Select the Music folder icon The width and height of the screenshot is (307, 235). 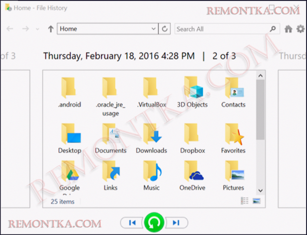[152, 171]
